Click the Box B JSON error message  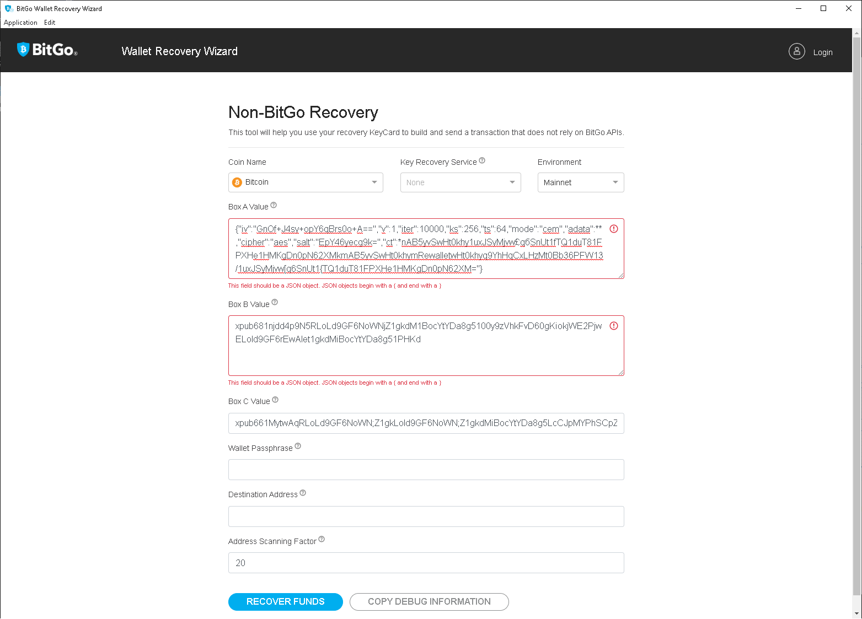tap(335, 383)
